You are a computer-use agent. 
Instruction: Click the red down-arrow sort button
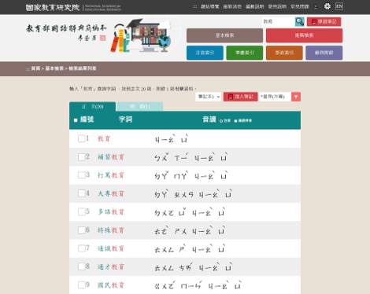(296, 97)
